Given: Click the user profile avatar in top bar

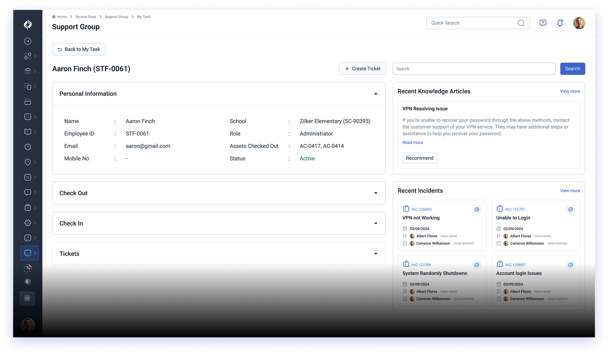Looking at the screenshot, I should coord(579,23).
